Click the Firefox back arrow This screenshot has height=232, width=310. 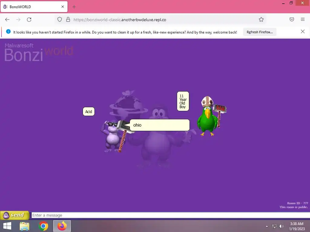(x=7, y=20)
